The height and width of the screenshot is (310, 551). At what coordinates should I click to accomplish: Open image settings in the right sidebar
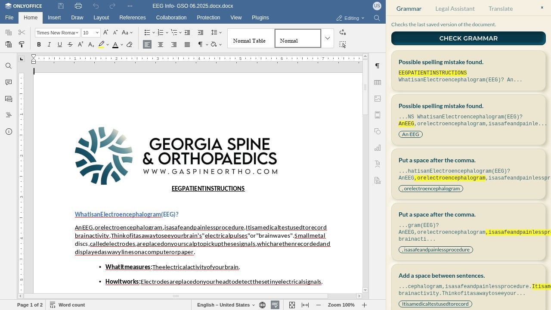pos(378,99)
